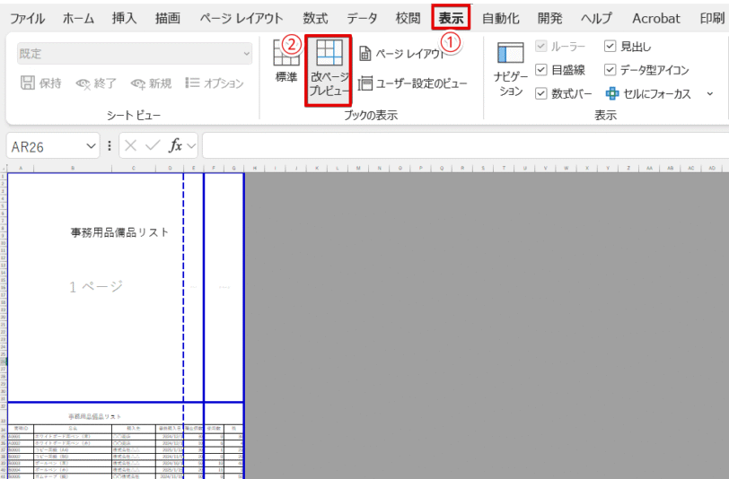Click the セルにフォーカス button

coord(648,93)
